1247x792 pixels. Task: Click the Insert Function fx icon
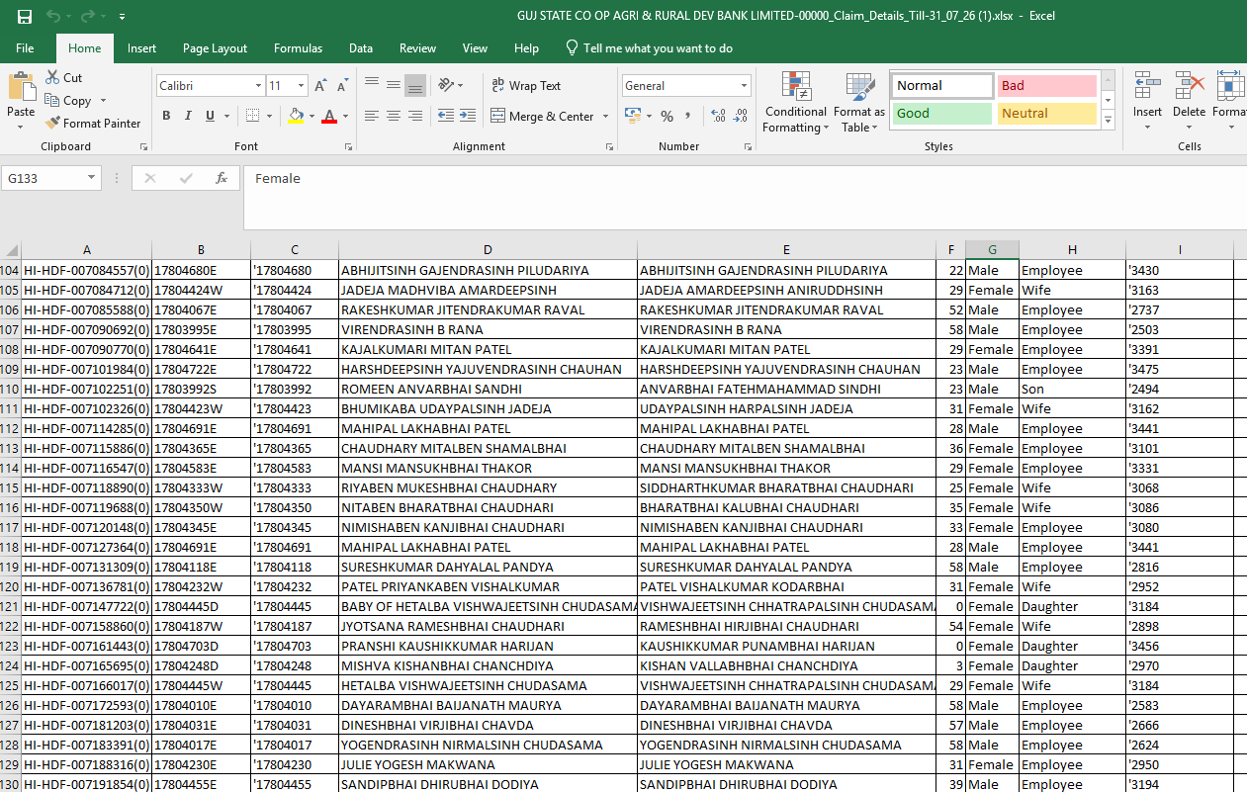(222, 178)
